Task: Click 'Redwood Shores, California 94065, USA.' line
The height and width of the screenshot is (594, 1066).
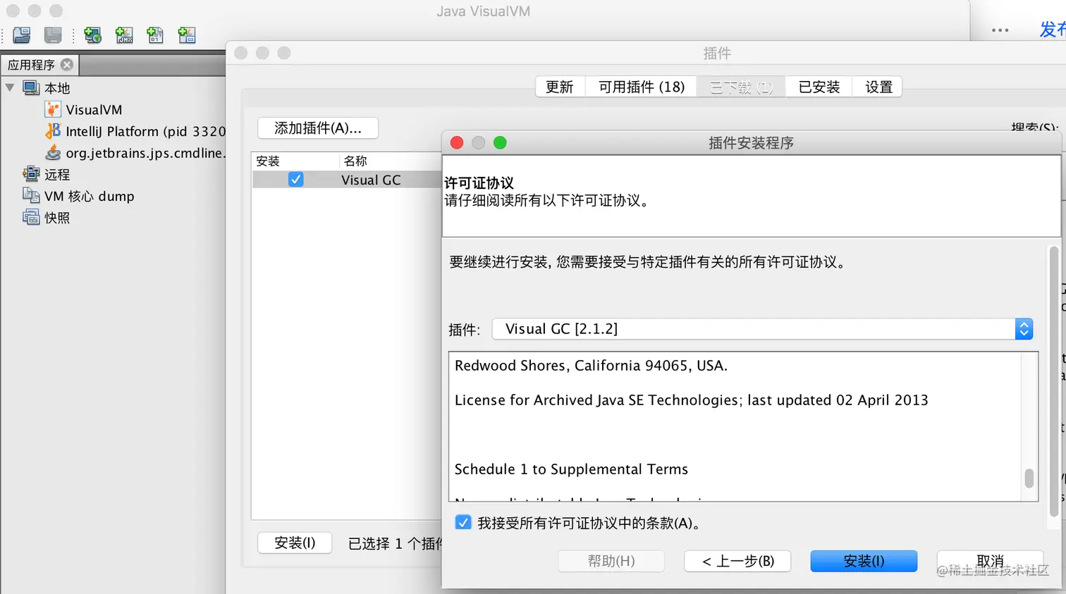Action: 591,366
